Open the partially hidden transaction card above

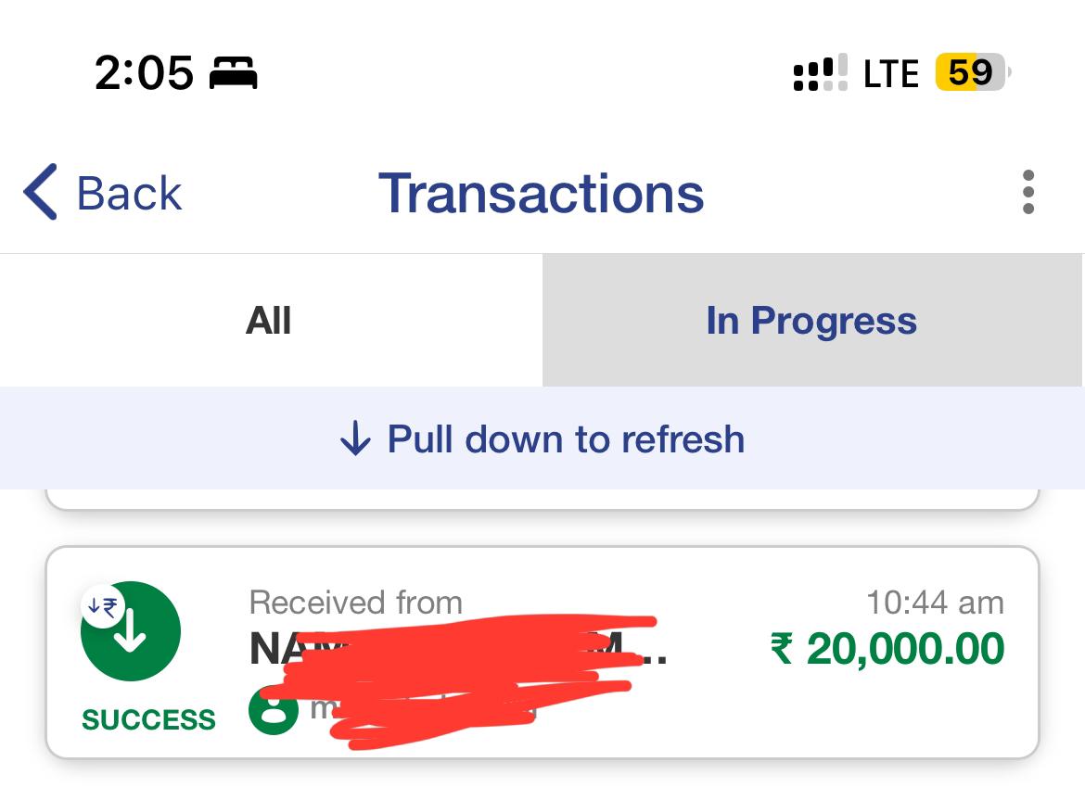click(542, 500)
